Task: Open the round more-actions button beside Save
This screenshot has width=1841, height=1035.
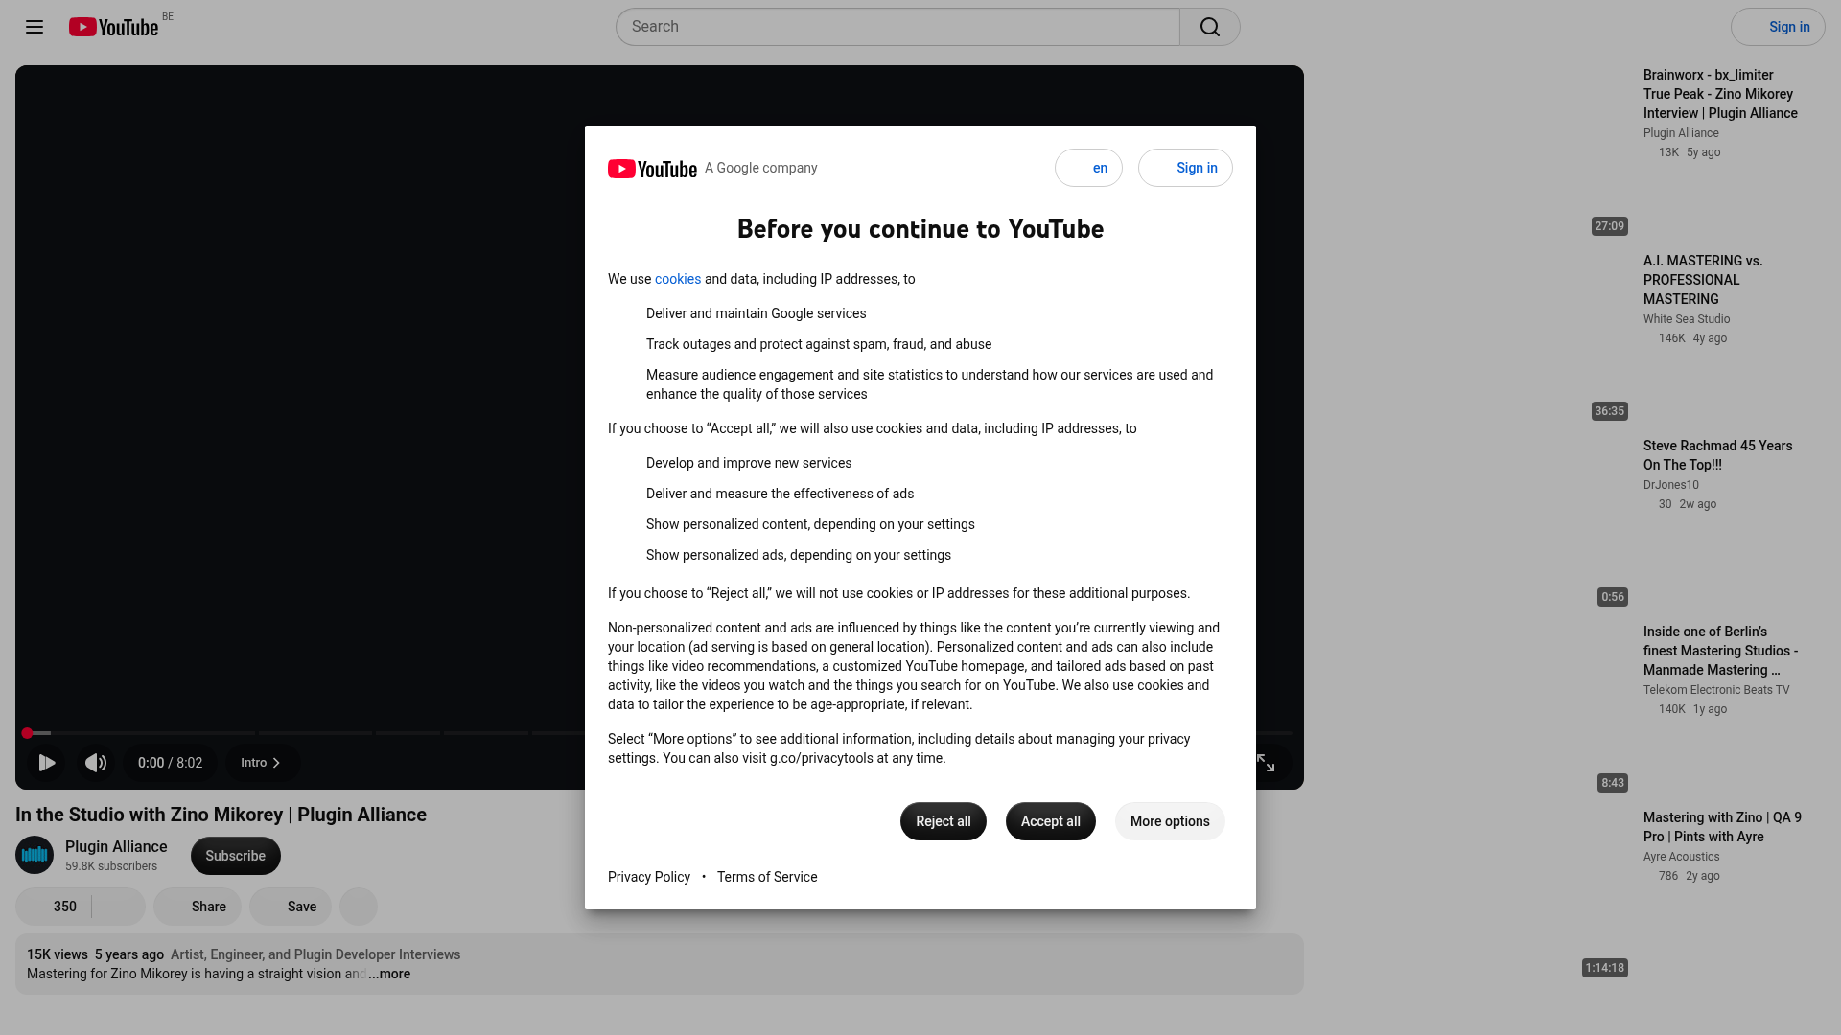Action: tap(359, 907)
